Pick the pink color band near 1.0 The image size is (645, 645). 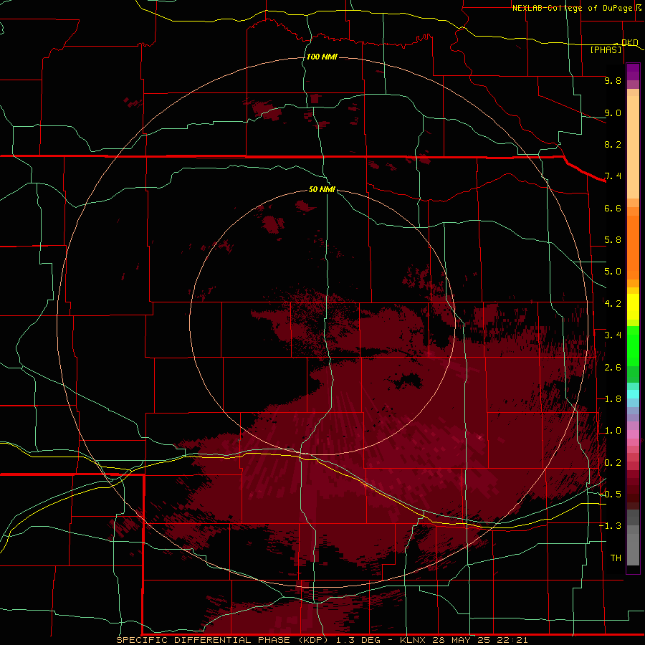point(633,434)
